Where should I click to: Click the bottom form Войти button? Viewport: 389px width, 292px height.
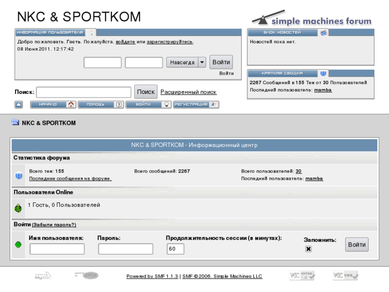(357, 244)
